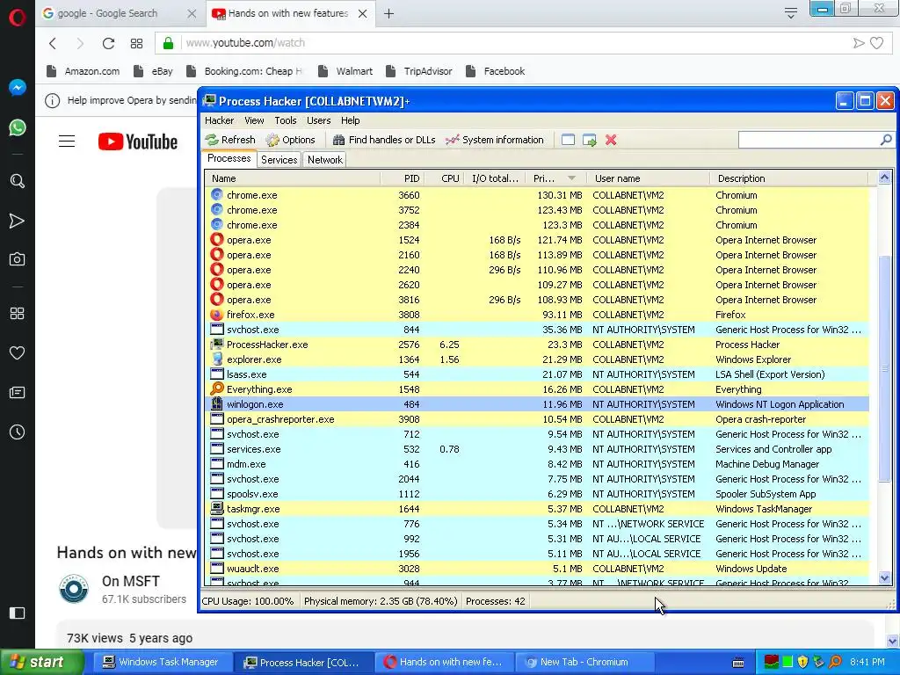Close the google - Google Search tab
The width and height of the screenshot is (900, 675).
(192, 14)
